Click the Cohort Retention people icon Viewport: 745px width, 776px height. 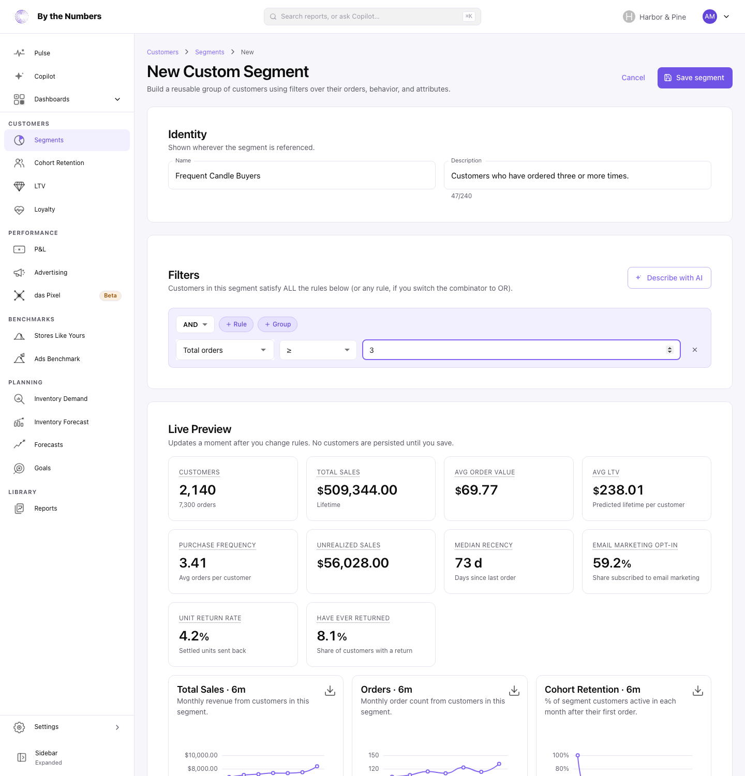[x=19, y=163]
